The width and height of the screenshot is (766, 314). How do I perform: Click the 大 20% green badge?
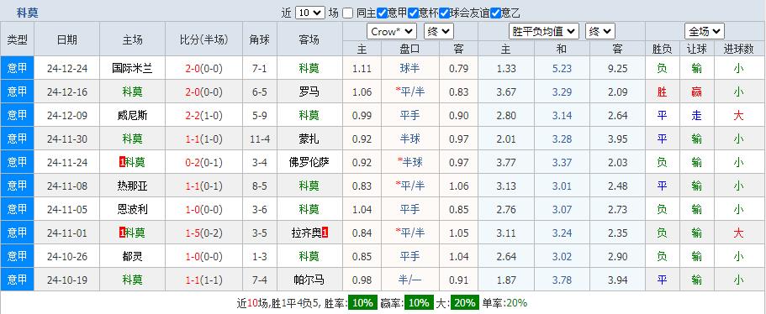click(465, 303)
